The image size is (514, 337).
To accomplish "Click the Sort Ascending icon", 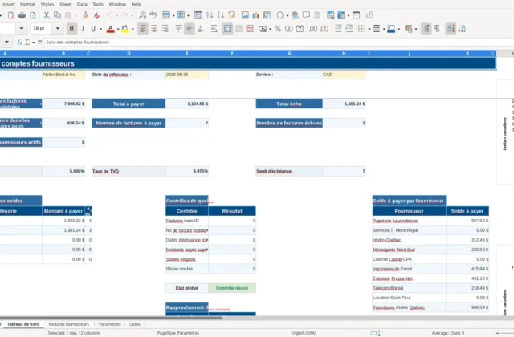I will click(x=210, y=15).
